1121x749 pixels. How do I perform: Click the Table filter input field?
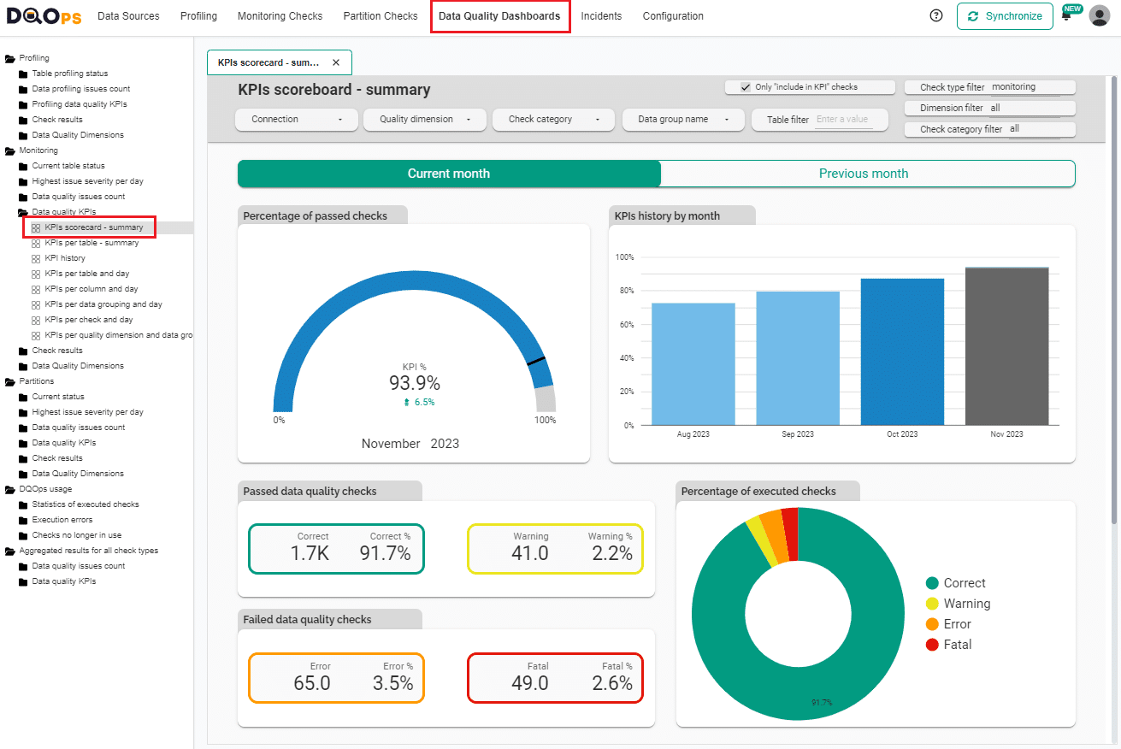(x=841, y=120)
